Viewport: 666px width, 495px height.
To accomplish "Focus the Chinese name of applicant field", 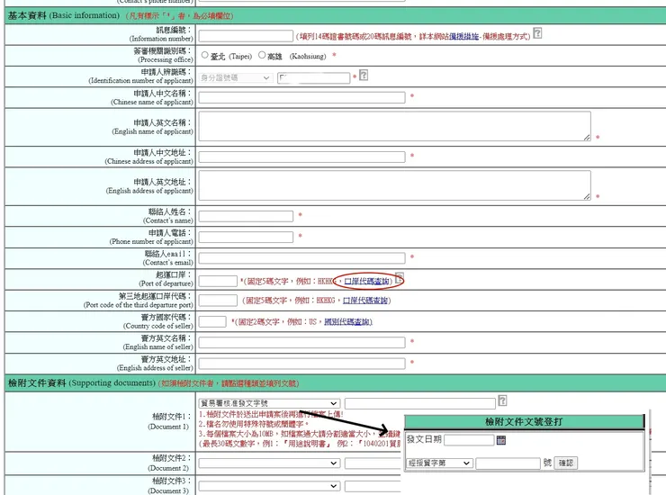I will pos(301,97).
